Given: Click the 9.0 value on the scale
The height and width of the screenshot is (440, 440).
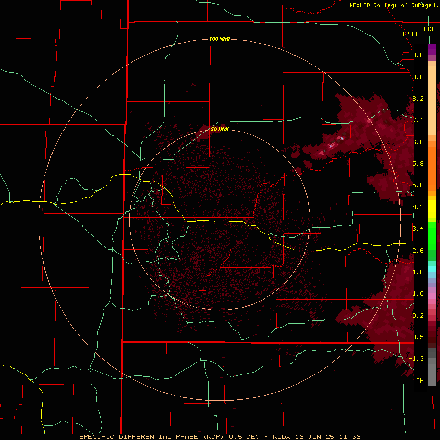Looking at the screenshot, I should pyautogui.click(x=418, y=77).
